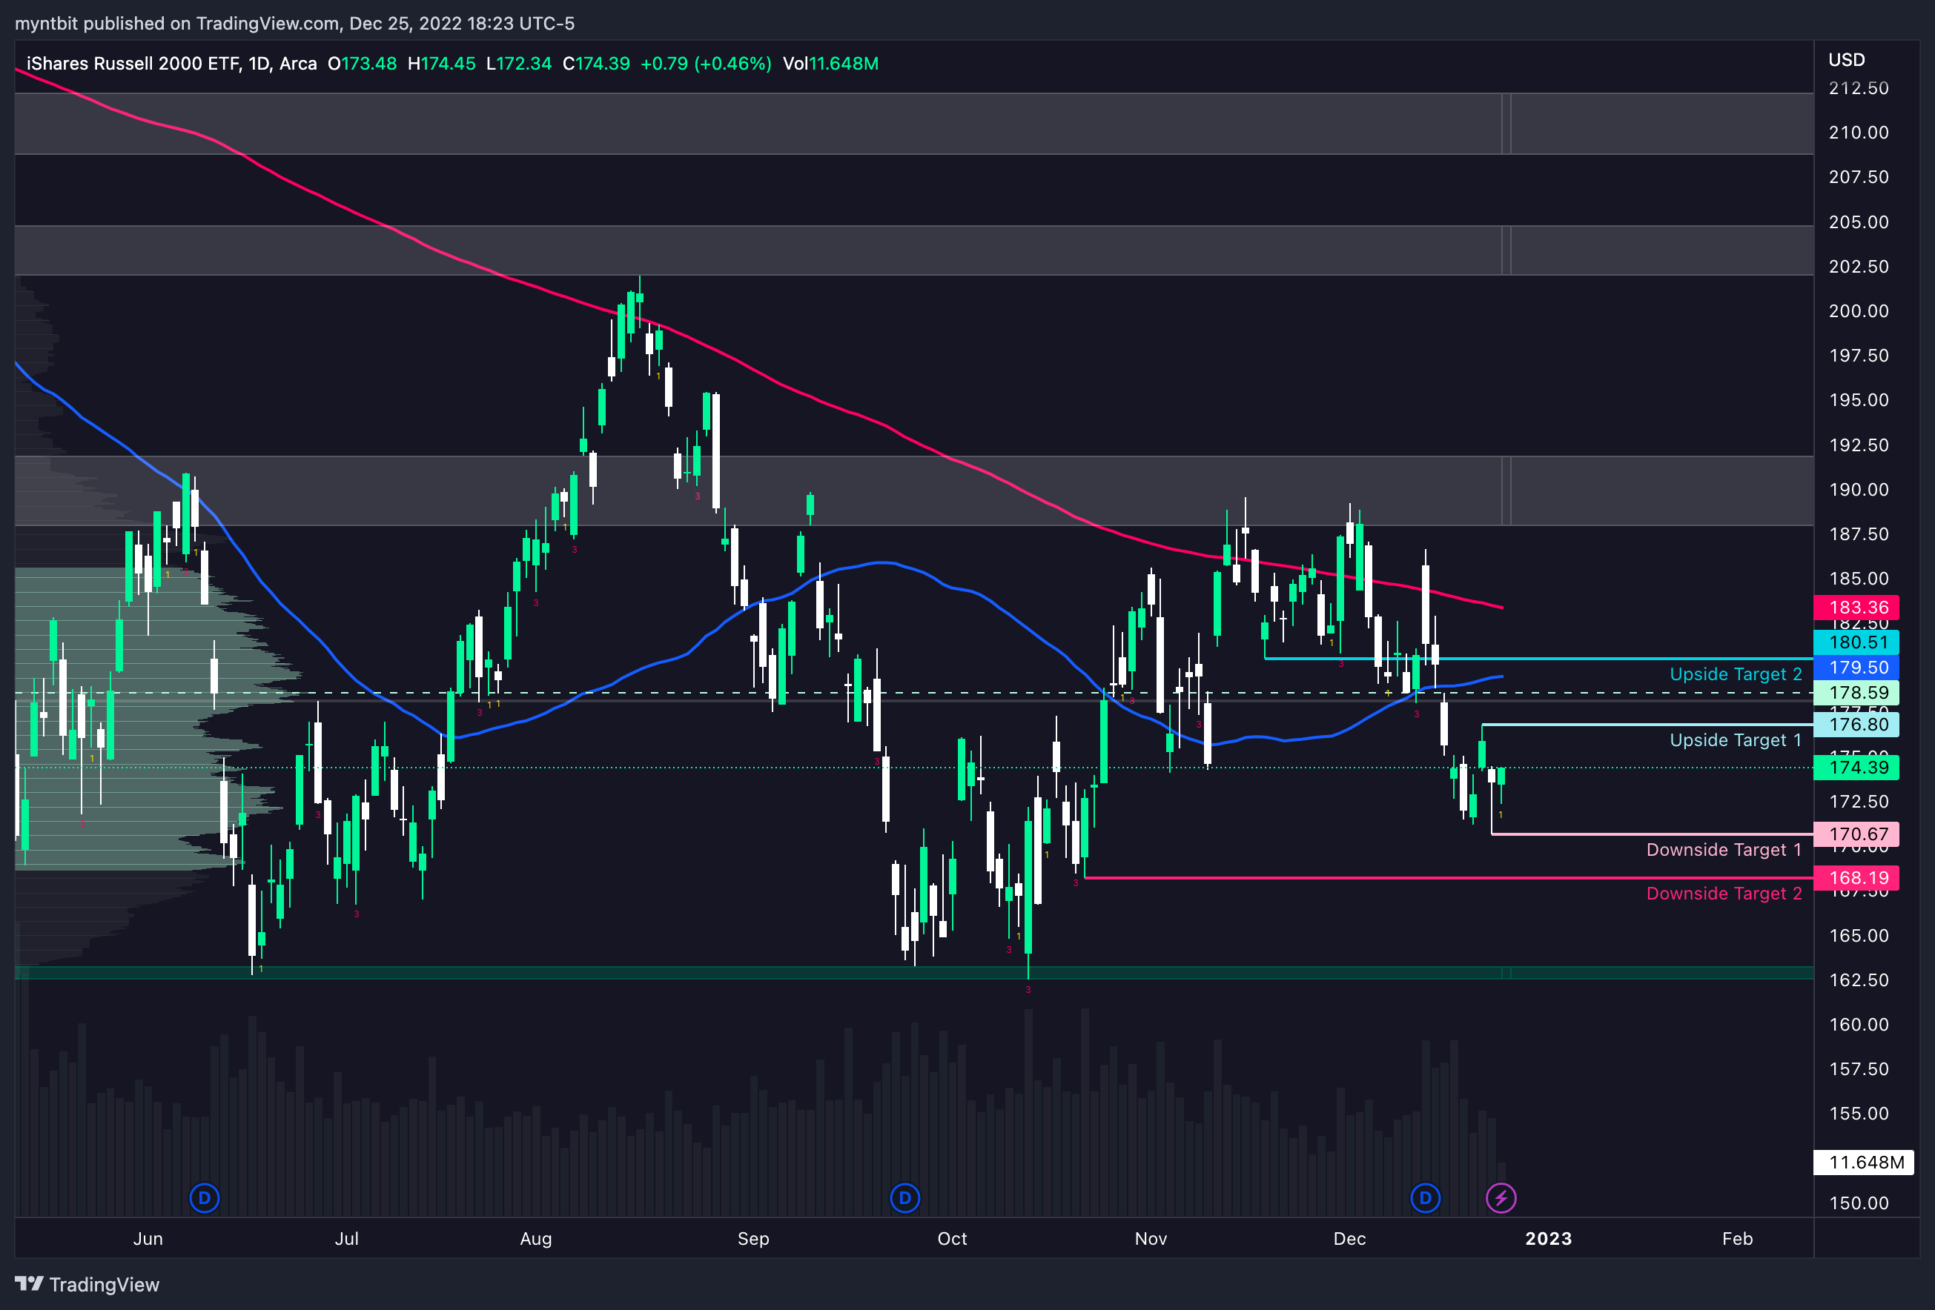Select the Downside Target 2 text label
The width and height of the screenshot is (1935, 1310).
coord(1724,894)
